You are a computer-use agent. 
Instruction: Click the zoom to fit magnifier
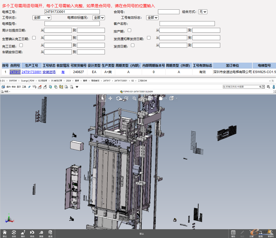pos(142,98)
